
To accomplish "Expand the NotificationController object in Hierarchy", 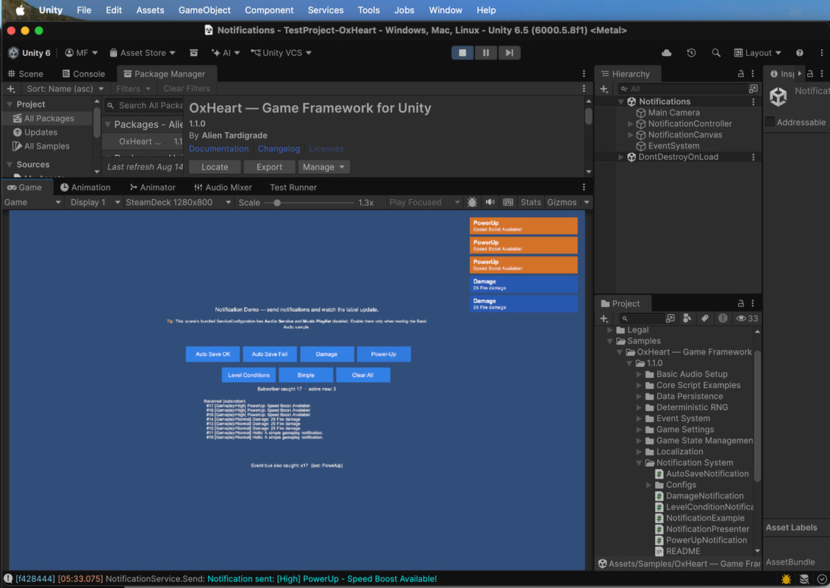I will coord(631,123).
